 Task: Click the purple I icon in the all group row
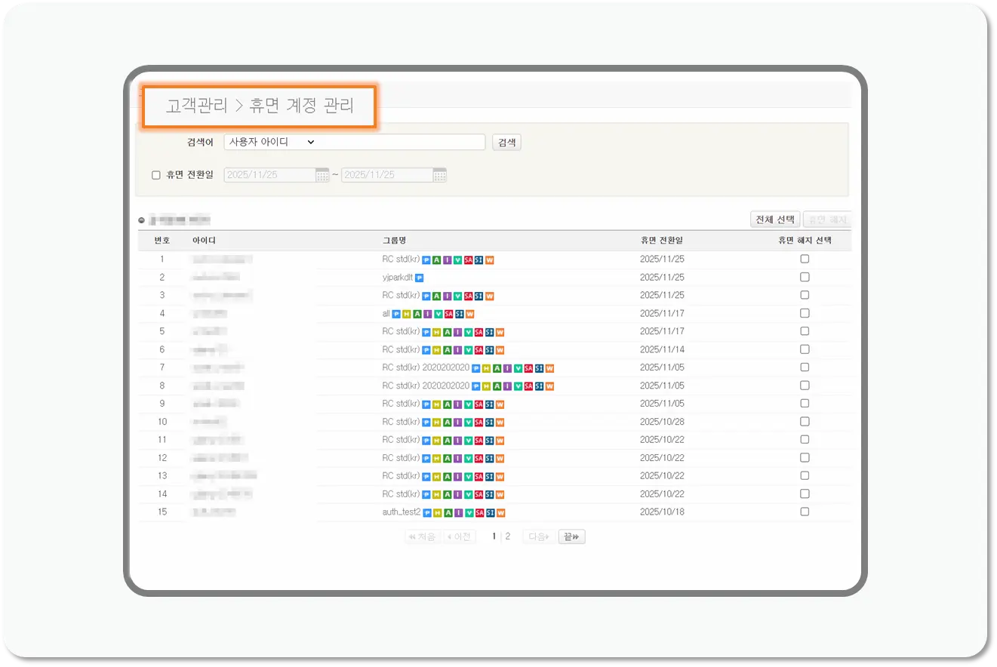(x=428, y=313)
